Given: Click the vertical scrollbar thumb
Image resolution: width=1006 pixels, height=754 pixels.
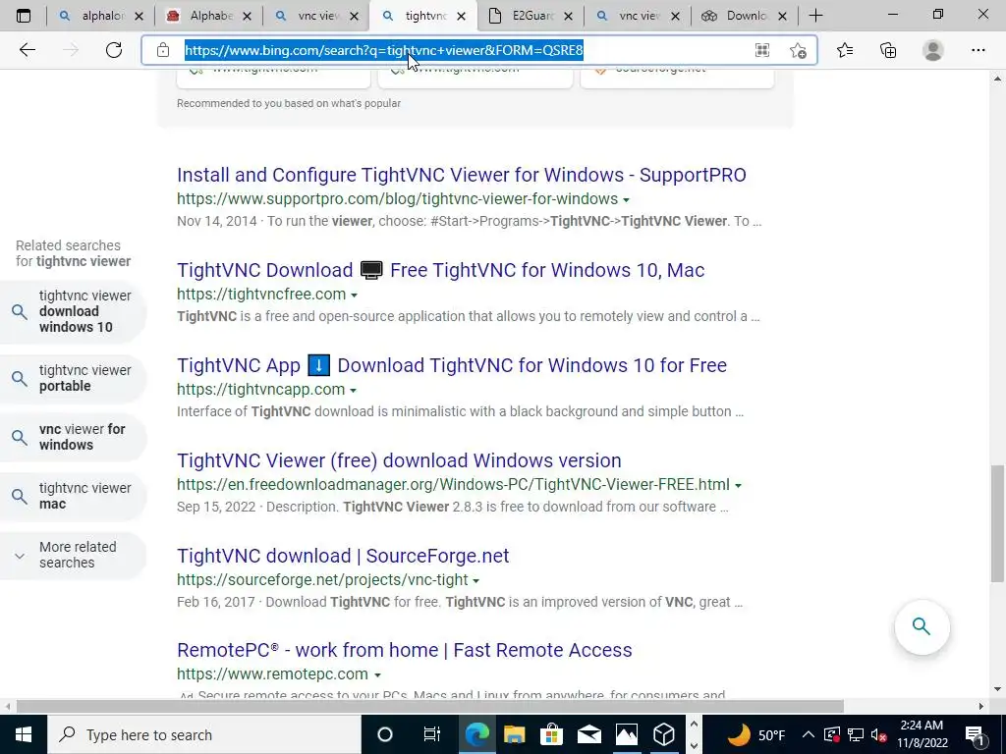Looking at the screenshot, I should 997,524.
